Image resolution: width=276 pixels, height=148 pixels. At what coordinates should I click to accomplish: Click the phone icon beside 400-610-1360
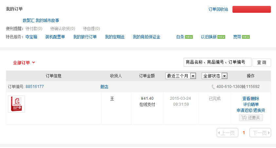213,87
